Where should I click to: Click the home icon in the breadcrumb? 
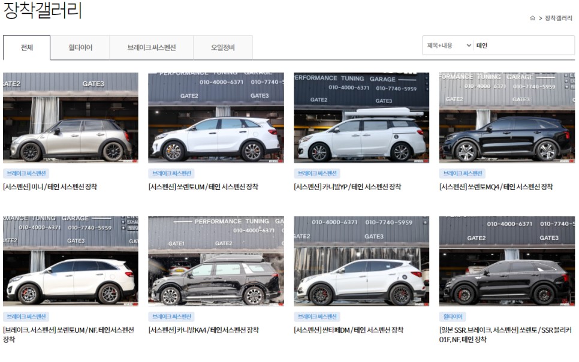click(532, 18)
